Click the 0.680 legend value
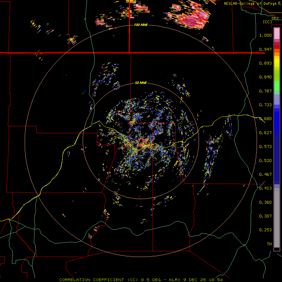Image resolution: width=282 pixels, height=282 pixels. [265, 119]
